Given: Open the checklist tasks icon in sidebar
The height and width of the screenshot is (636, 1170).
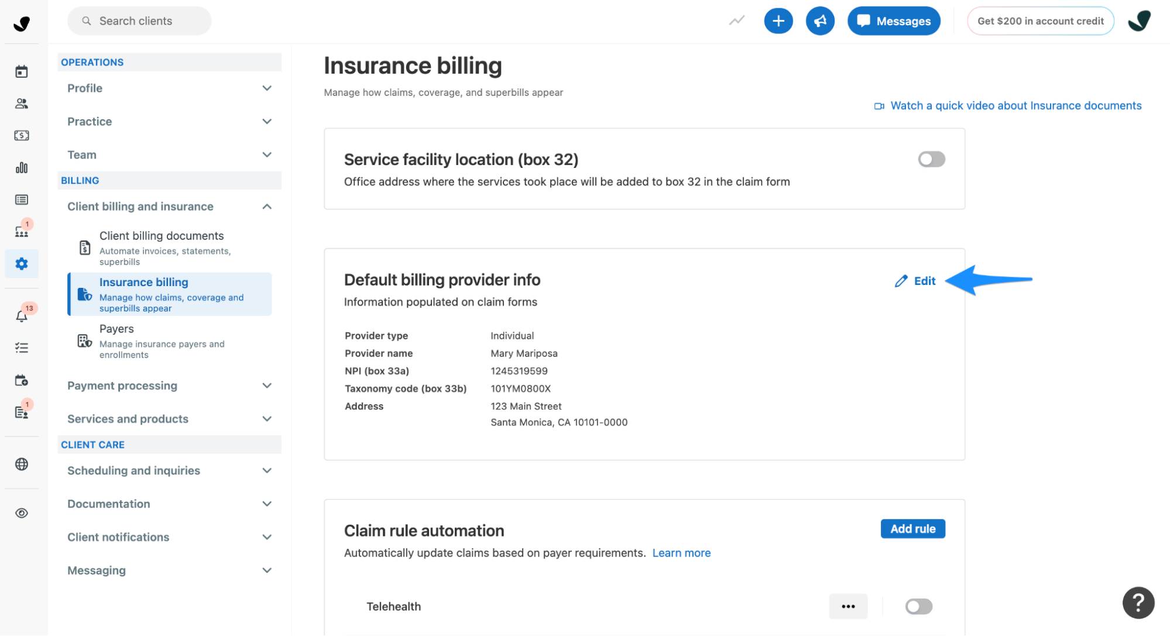Looking at the screenshot, I should pos(22,348).
